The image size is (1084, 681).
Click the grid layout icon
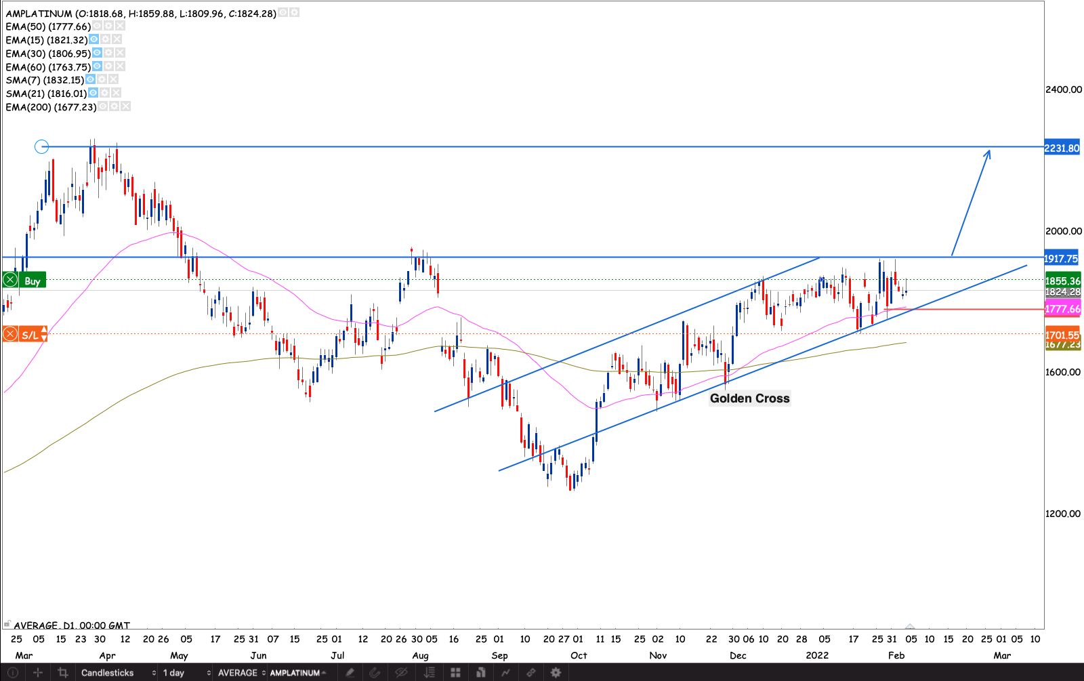tap(455, 672)
